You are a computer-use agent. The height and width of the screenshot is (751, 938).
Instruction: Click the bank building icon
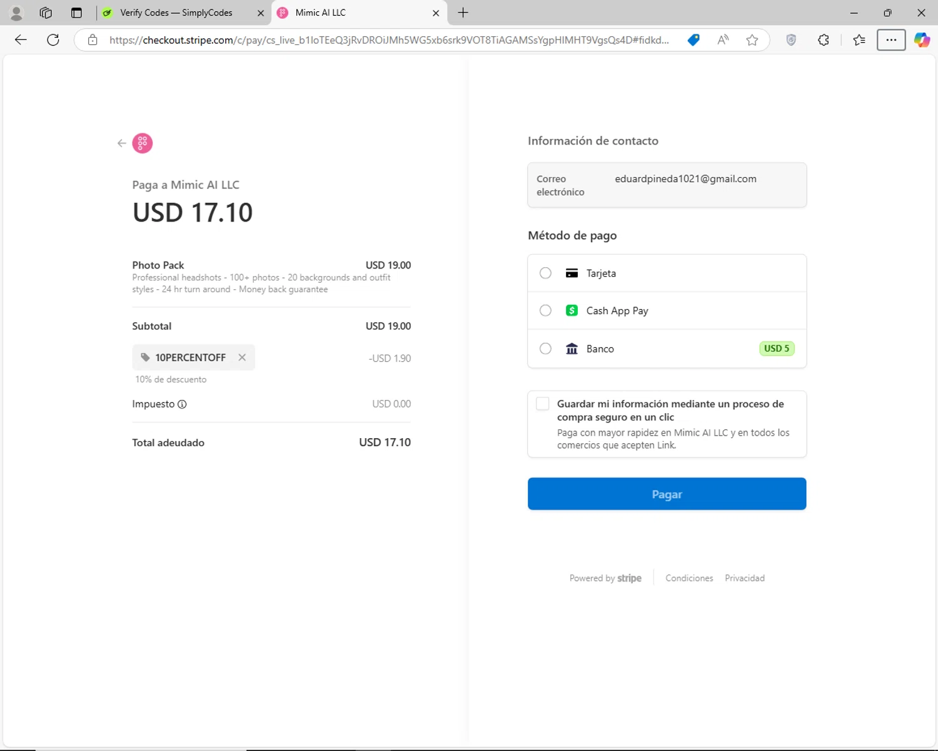point(572,349)
